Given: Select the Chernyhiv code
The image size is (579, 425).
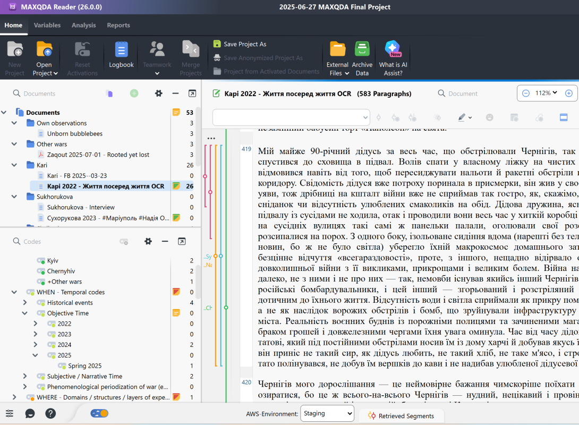Looking at the screenshot, I should [x=61, y=271].
